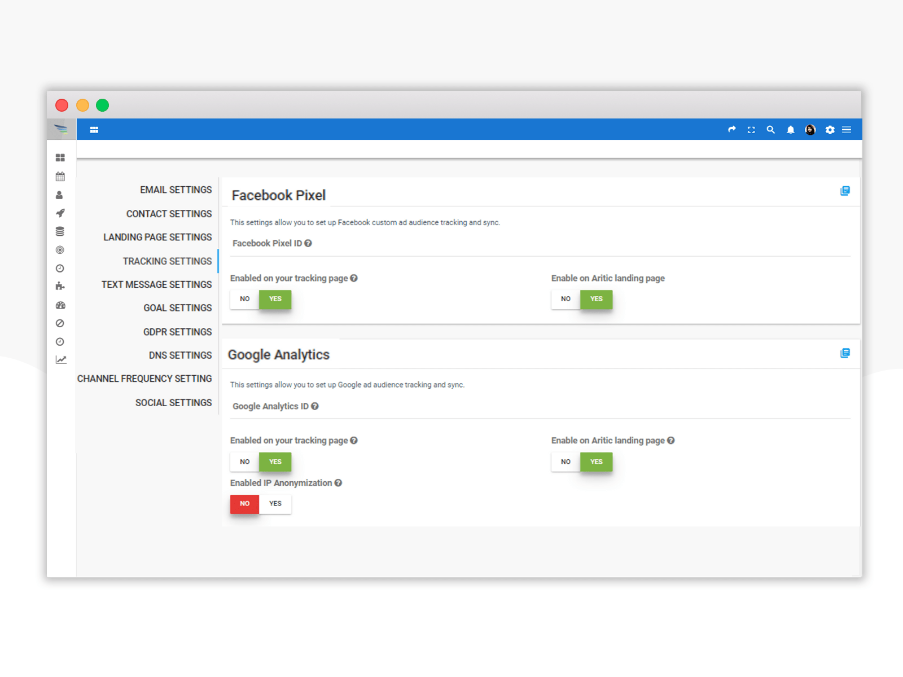Viewport: 903px width, 677px height.
Task: Select the Tracking Settings tab
Action: point(168,261)
